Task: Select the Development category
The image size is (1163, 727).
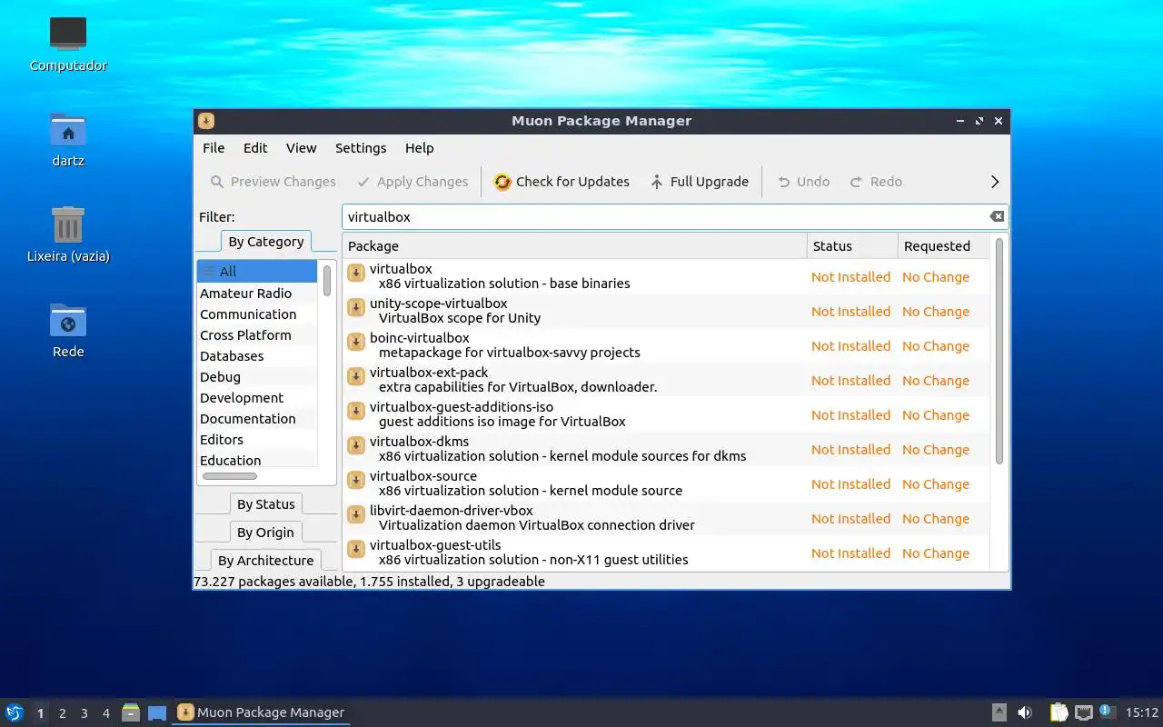Action: [257, 398]
